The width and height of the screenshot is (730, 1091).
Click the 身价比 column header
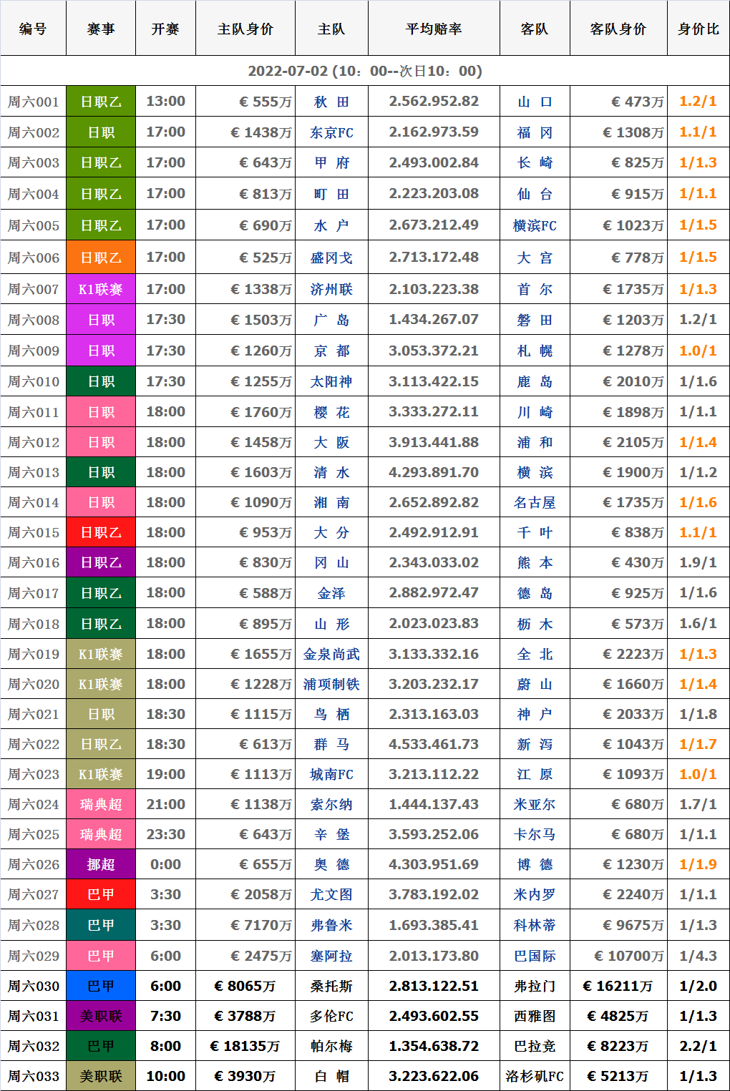tap(698, 29)
